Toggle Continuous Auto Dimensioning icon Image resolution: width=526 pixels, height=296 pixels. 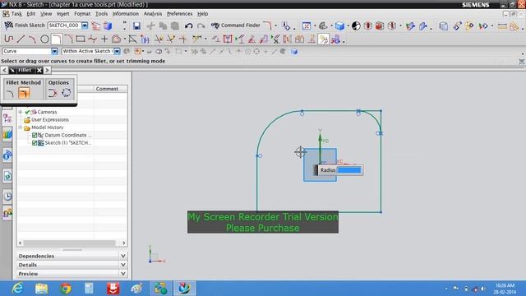(x=335, y=39)
